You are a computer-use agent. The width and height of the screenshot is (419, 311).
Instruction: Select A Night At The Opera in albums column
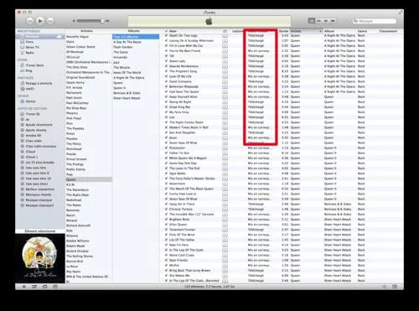click(x=129, y=78)
